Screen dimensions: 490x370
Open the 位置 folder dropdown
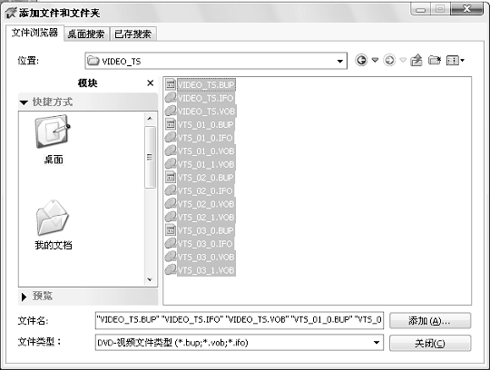[x=339, y=61]
